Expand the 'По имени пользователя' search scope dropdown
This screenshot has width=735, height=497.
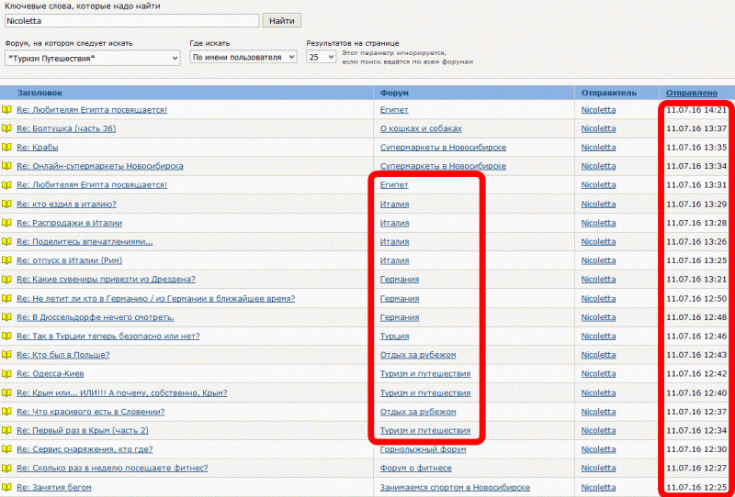(x=243, y=57)
